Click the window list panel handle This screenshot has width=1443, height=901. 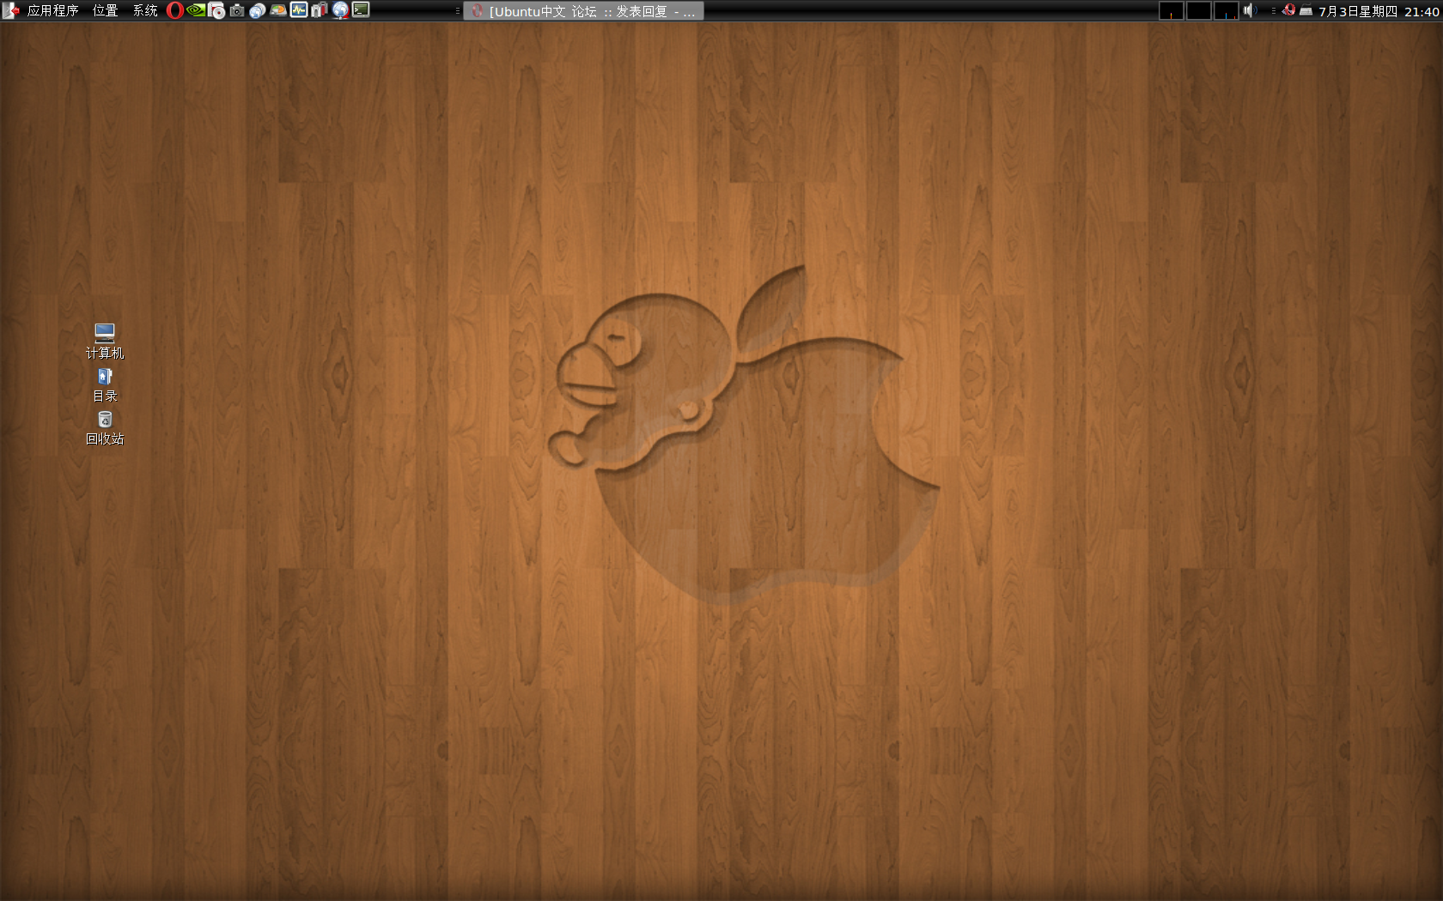click(458, 10)
